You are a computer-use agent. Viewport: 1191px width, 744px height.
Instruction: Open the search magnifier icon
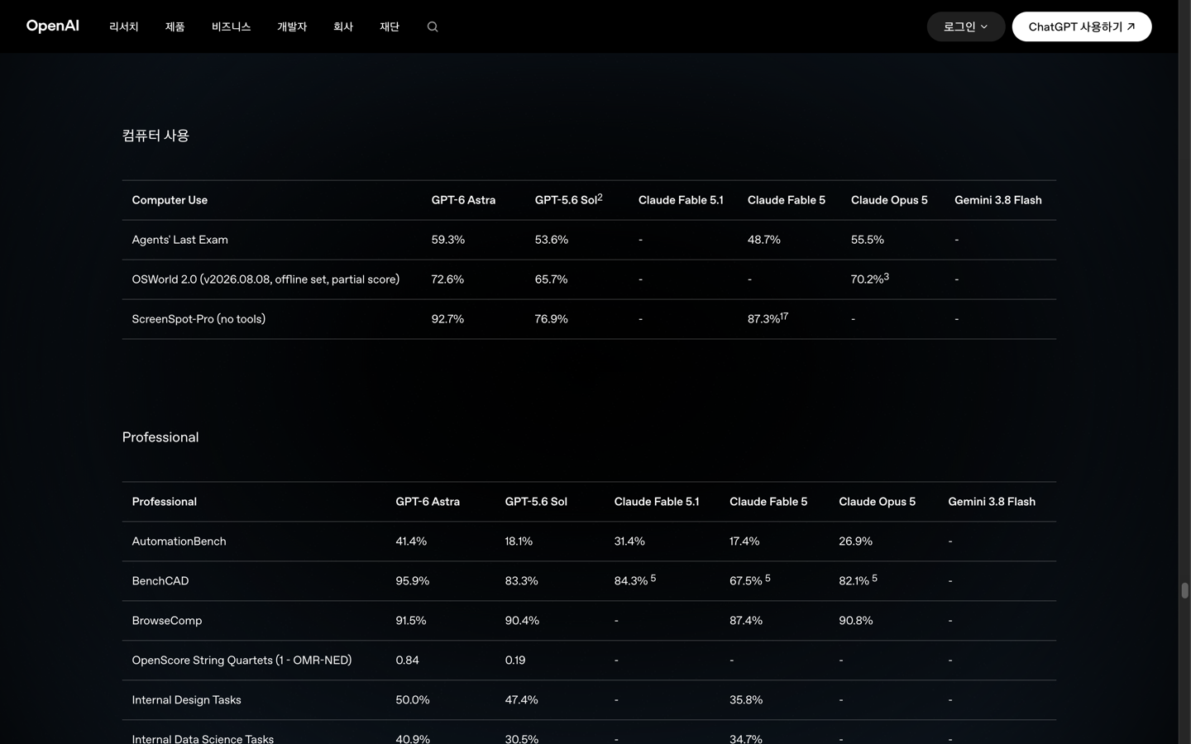tap(433, 26)
